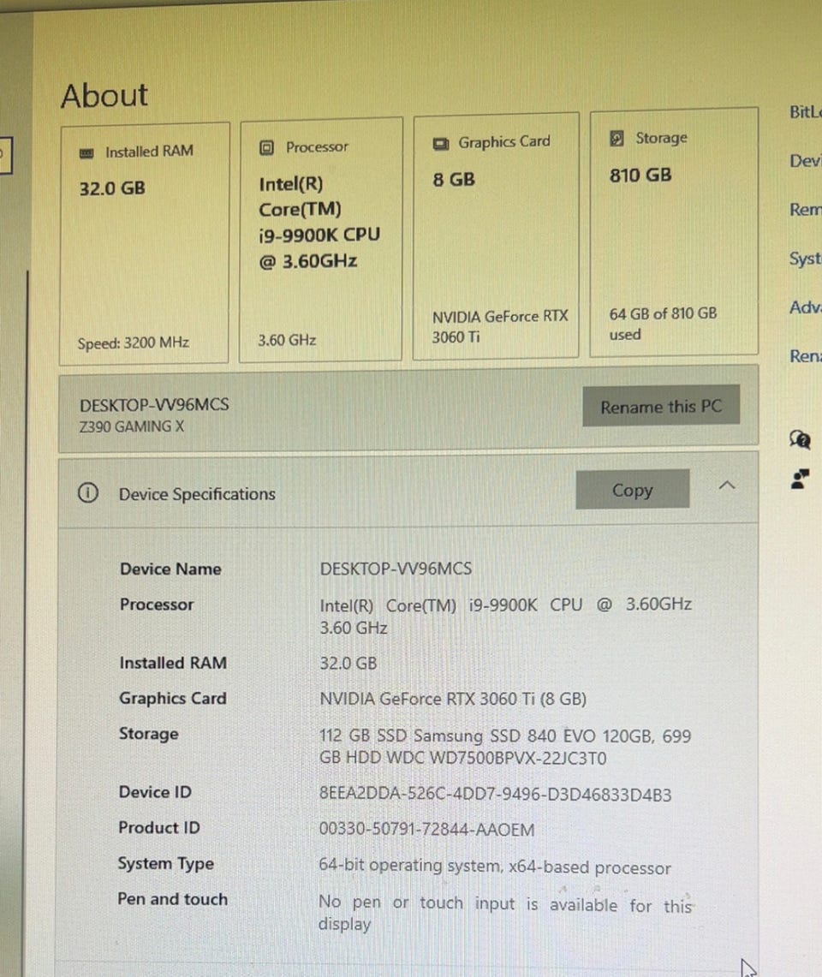Screen dimensions: 822x977
Task: Open the Device Manager link
Action: (x=805, y=161)
